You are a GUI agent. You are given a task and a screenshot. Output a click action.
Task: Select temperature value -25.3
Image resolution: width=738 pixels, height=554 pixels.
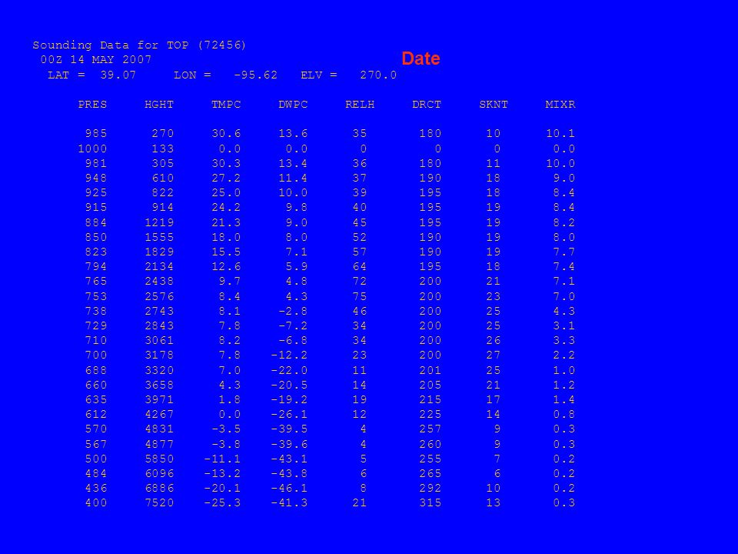222,502
